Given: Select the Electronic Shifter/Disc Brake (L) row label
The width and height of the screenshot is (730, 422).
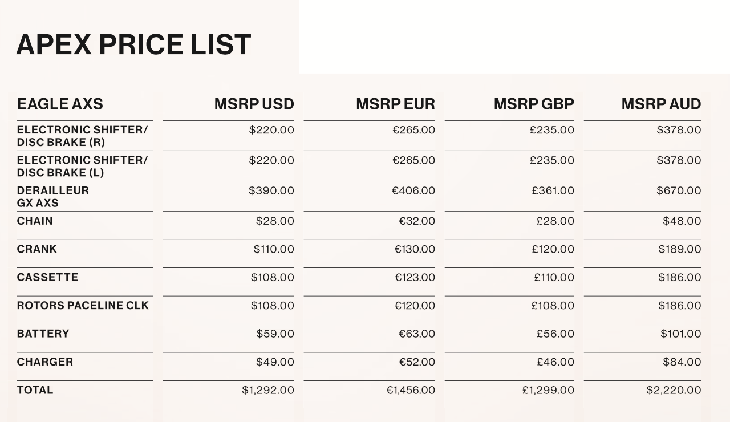Looking at the screenshot, I should (x=82, y=166).
